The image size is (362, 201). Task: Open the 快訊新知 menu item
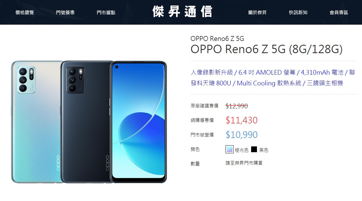point(298,12)
